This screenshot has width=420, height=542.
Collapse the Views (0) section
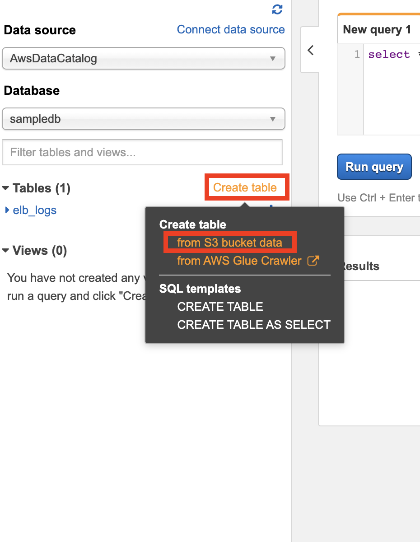(6, 251)
